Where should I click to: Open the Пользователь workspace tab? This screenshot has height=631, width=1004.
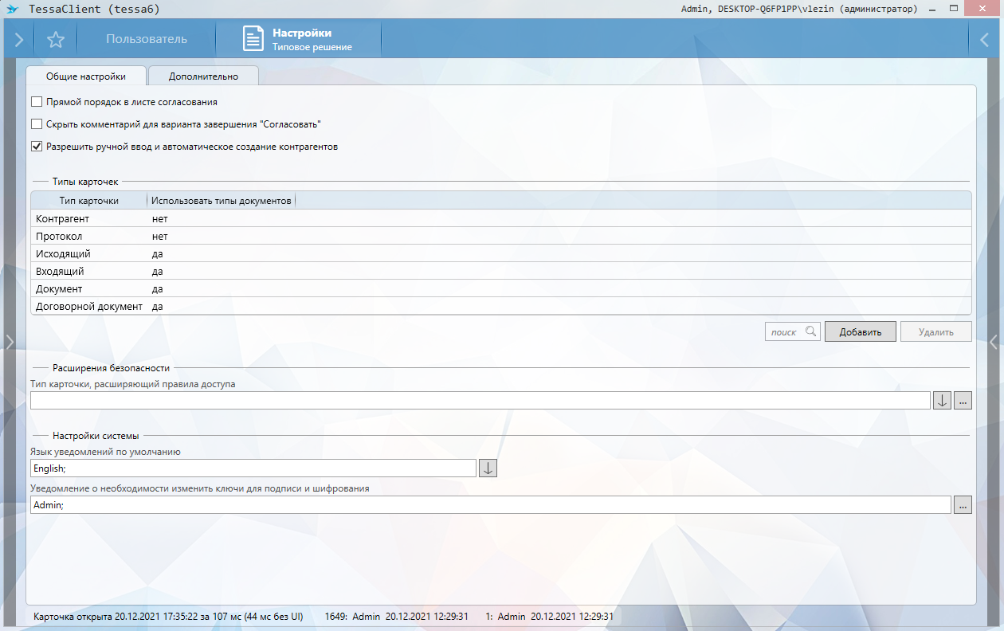(147, 39)
